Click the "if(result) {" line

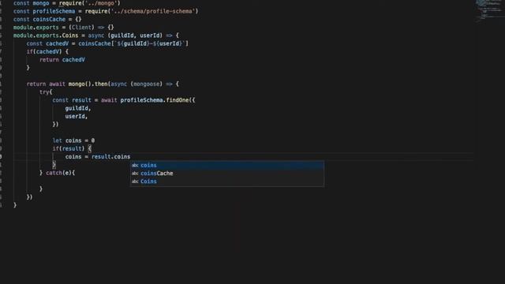[x=72, y=149]
